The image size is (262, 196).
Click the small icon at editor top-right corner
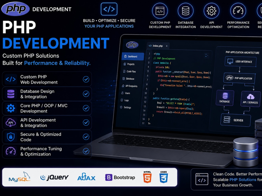pos(206,55)
